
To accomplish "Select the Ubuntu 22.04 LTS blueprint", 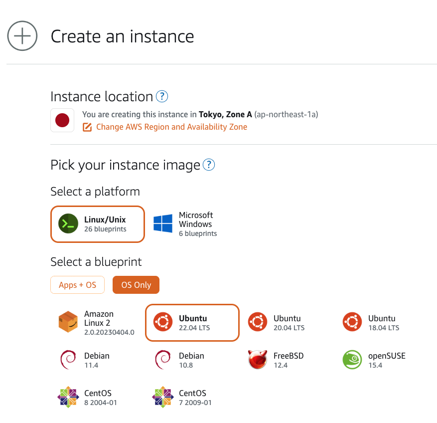I will (x=192, y=322).
